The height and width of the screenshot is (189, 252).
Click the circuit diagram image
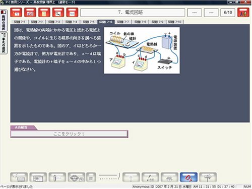(142, 50)
